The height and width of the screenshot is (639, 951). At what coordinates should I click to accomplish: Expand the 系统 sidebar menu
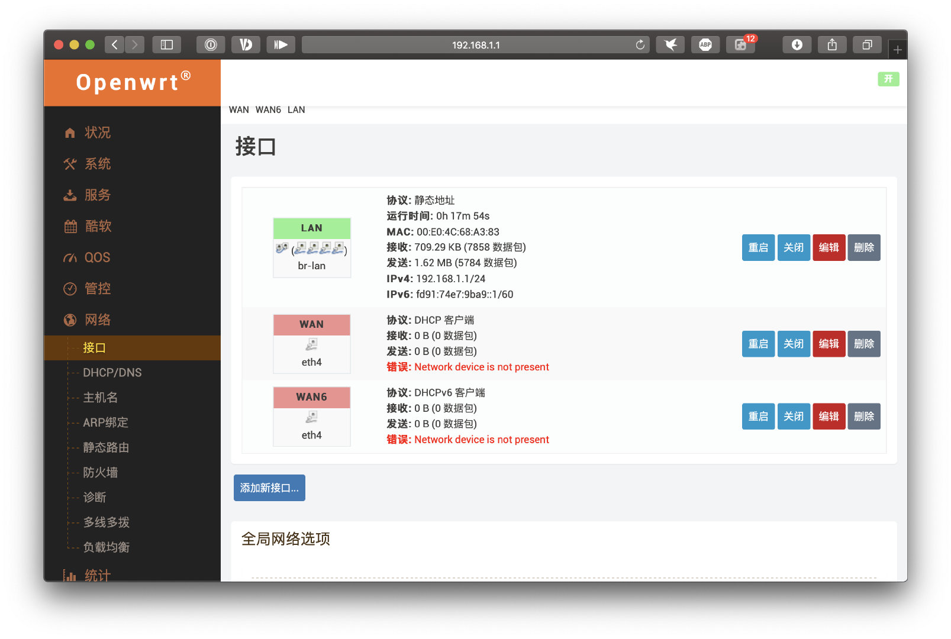coord(98,164)
